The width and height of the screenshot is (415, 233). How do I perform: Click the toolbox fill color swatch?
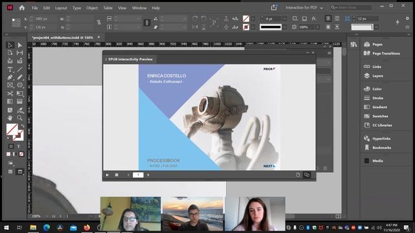point(12,129)
